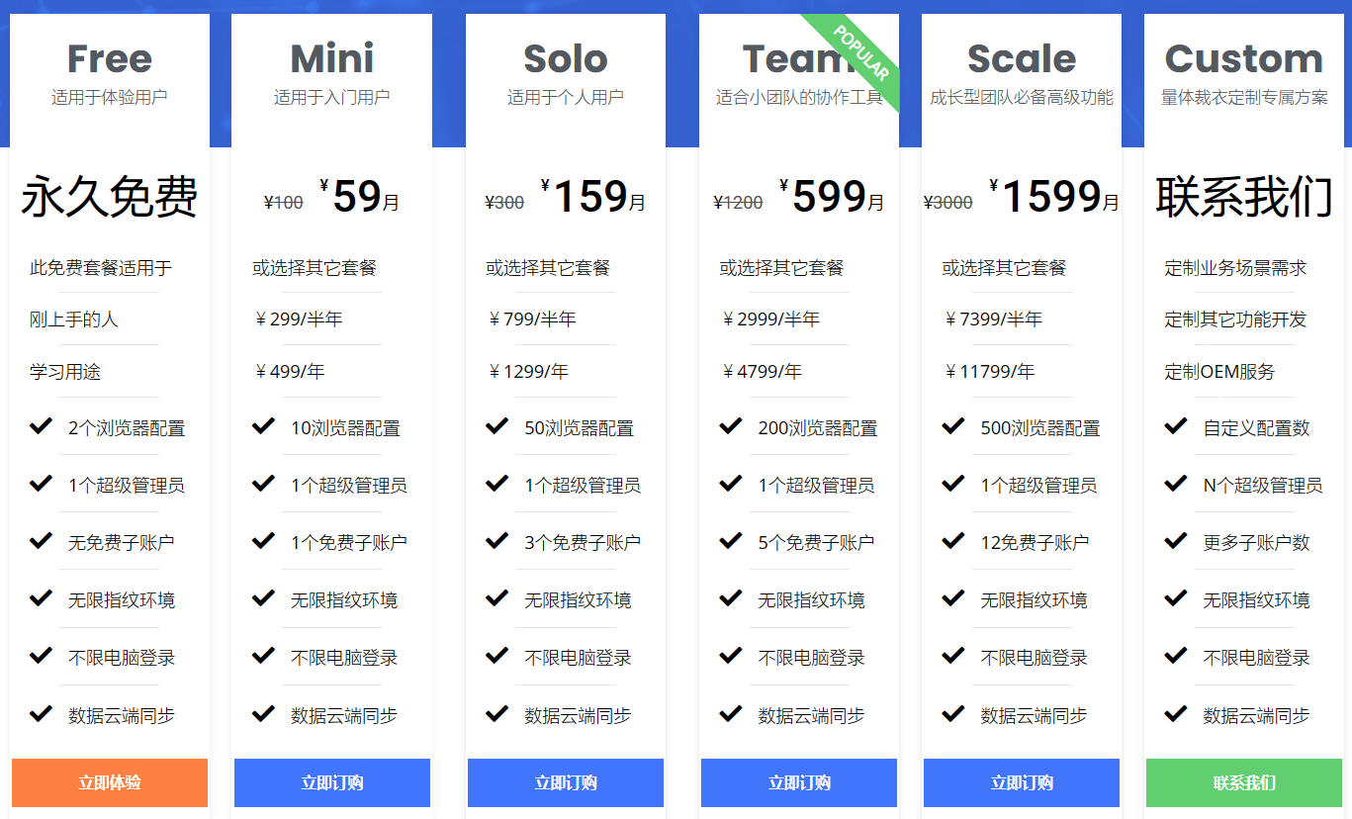The image size is (1352, 819).
Task: Click checkmark beside 数据云端同步 in Free plan
Action: [x=41, y=713]
